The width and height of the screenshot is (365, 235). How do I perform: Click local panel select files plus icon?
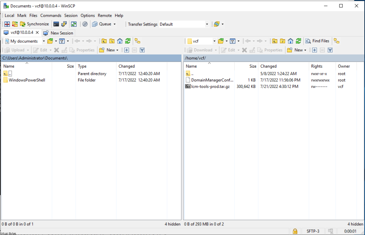[127, 50]
